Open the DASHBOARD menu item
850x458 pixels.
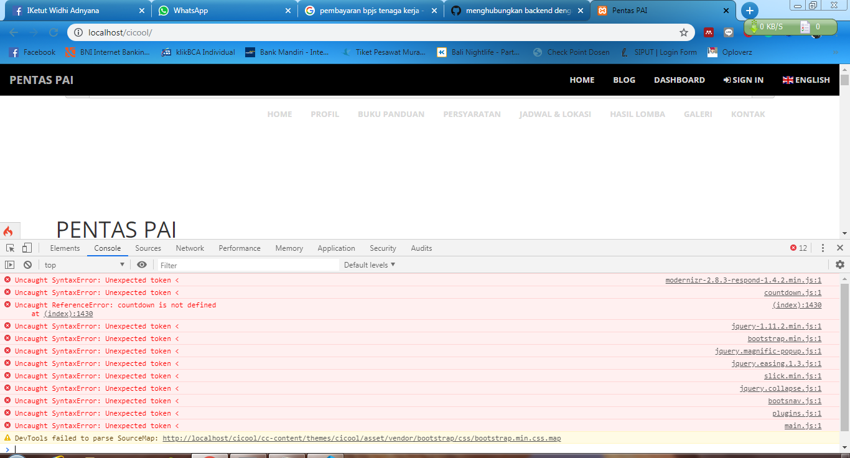click(x=679, y=80)
